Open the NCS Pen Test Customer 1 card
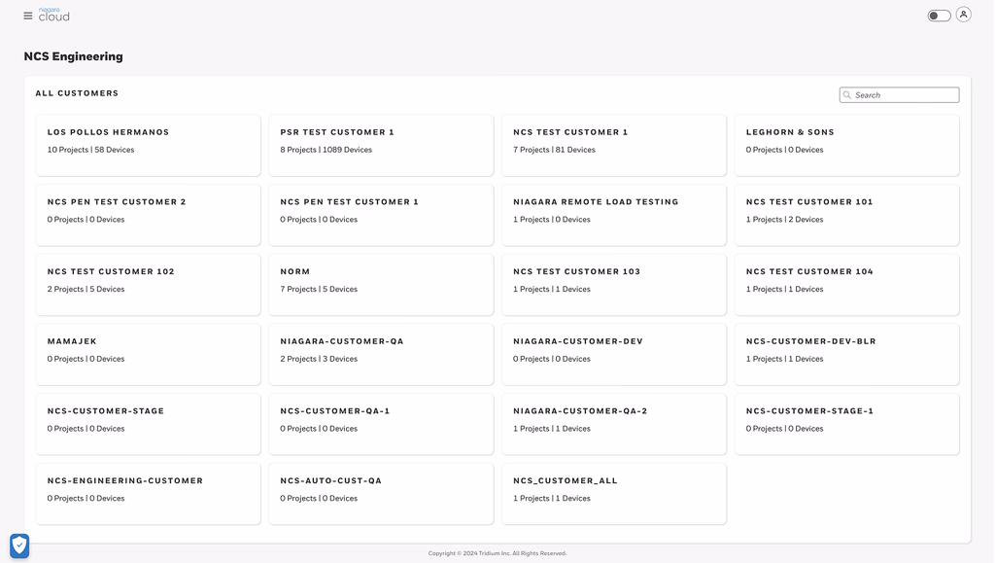 381,215
